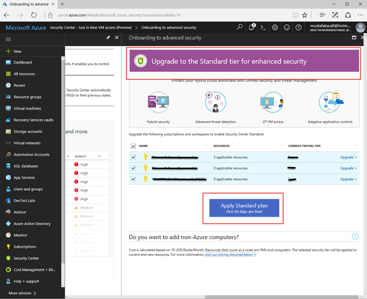
Task: Click the browser Refresh button
Action: (x=34, y=15)
